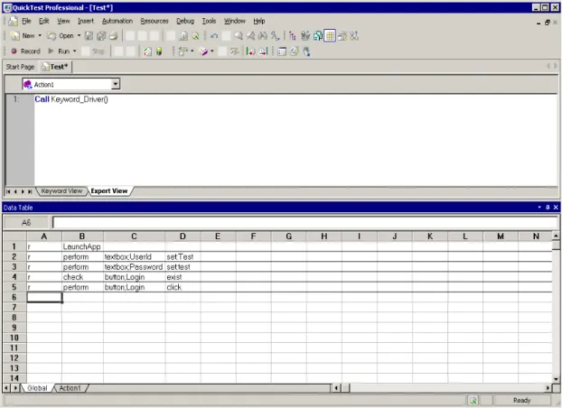
Task: Open the Data Table pane options arrow
Action: click(x=539, y=208)
